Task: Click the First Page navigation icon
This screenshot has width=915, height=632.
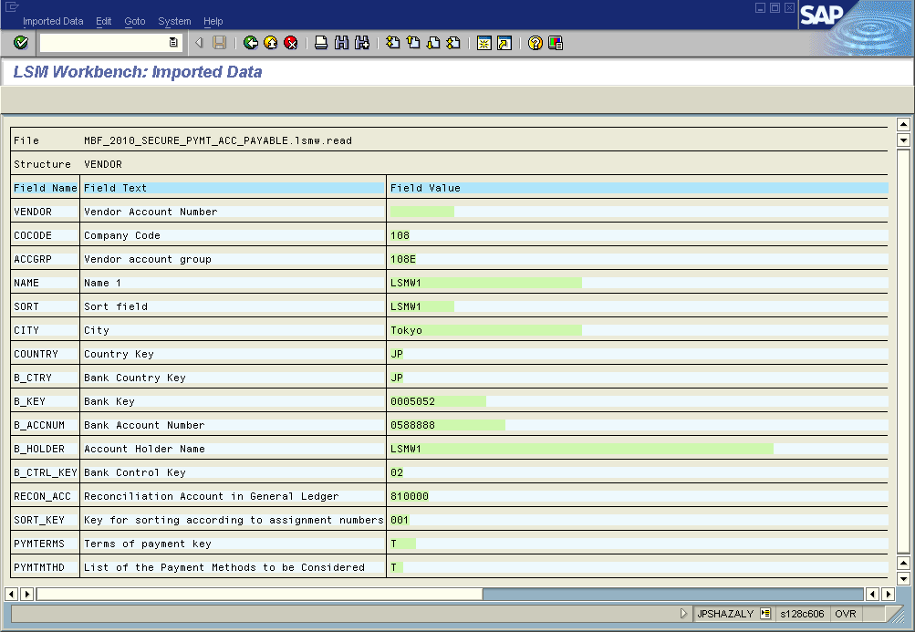Action: [393, 42]
